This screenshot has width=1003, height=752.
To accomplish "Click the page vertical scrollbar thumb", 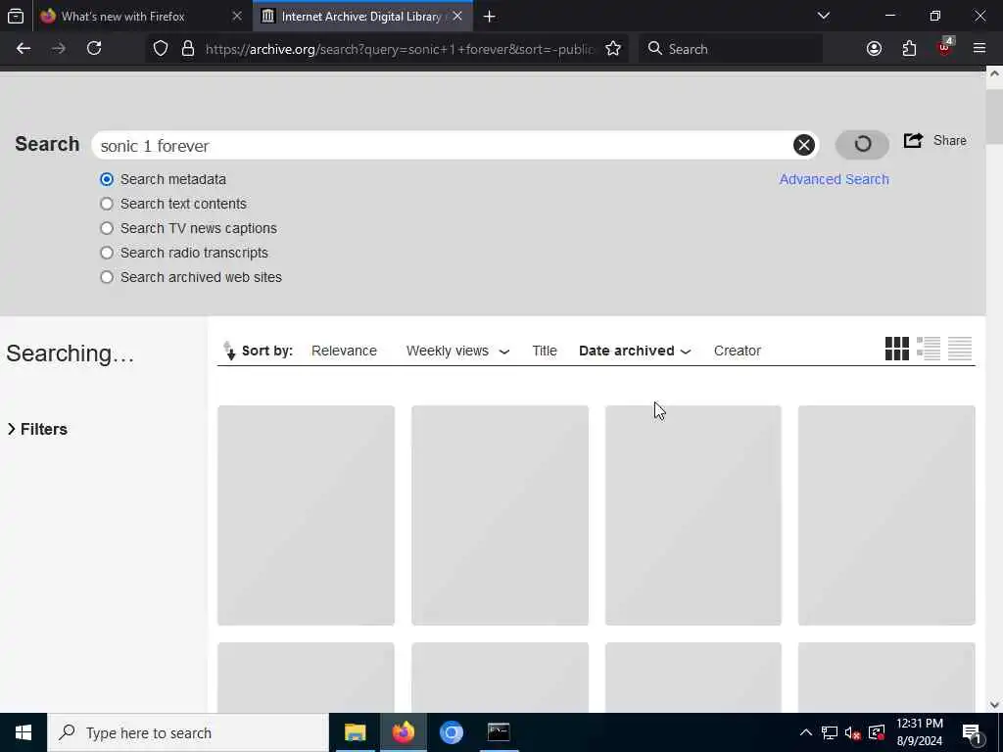I will (994, 116).
